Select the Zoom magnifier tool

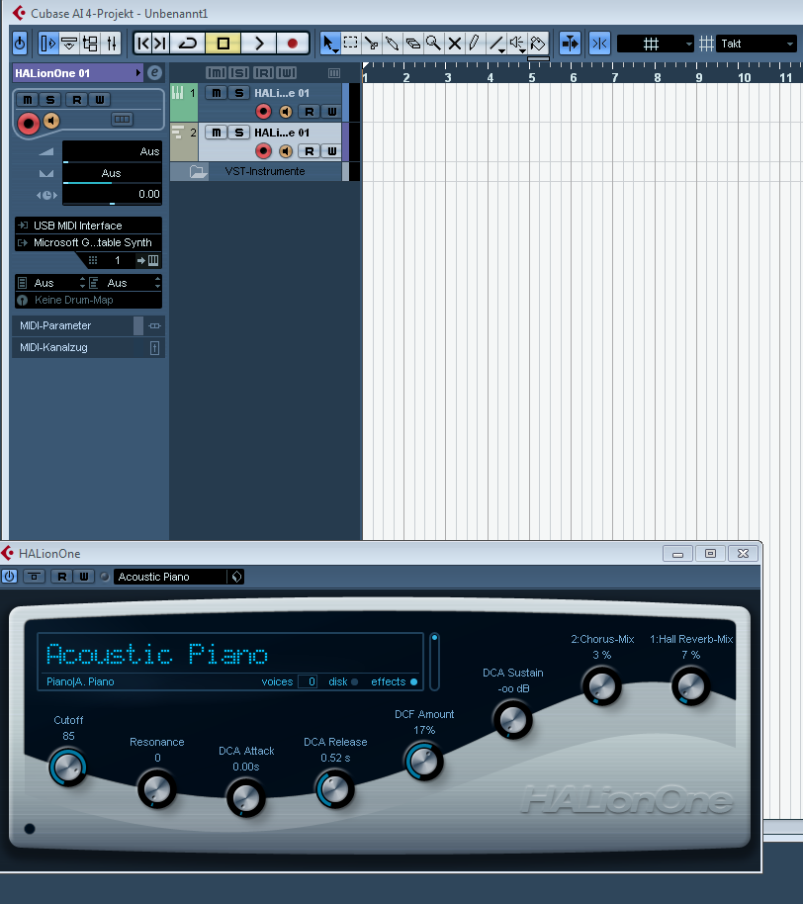(433, 44)
